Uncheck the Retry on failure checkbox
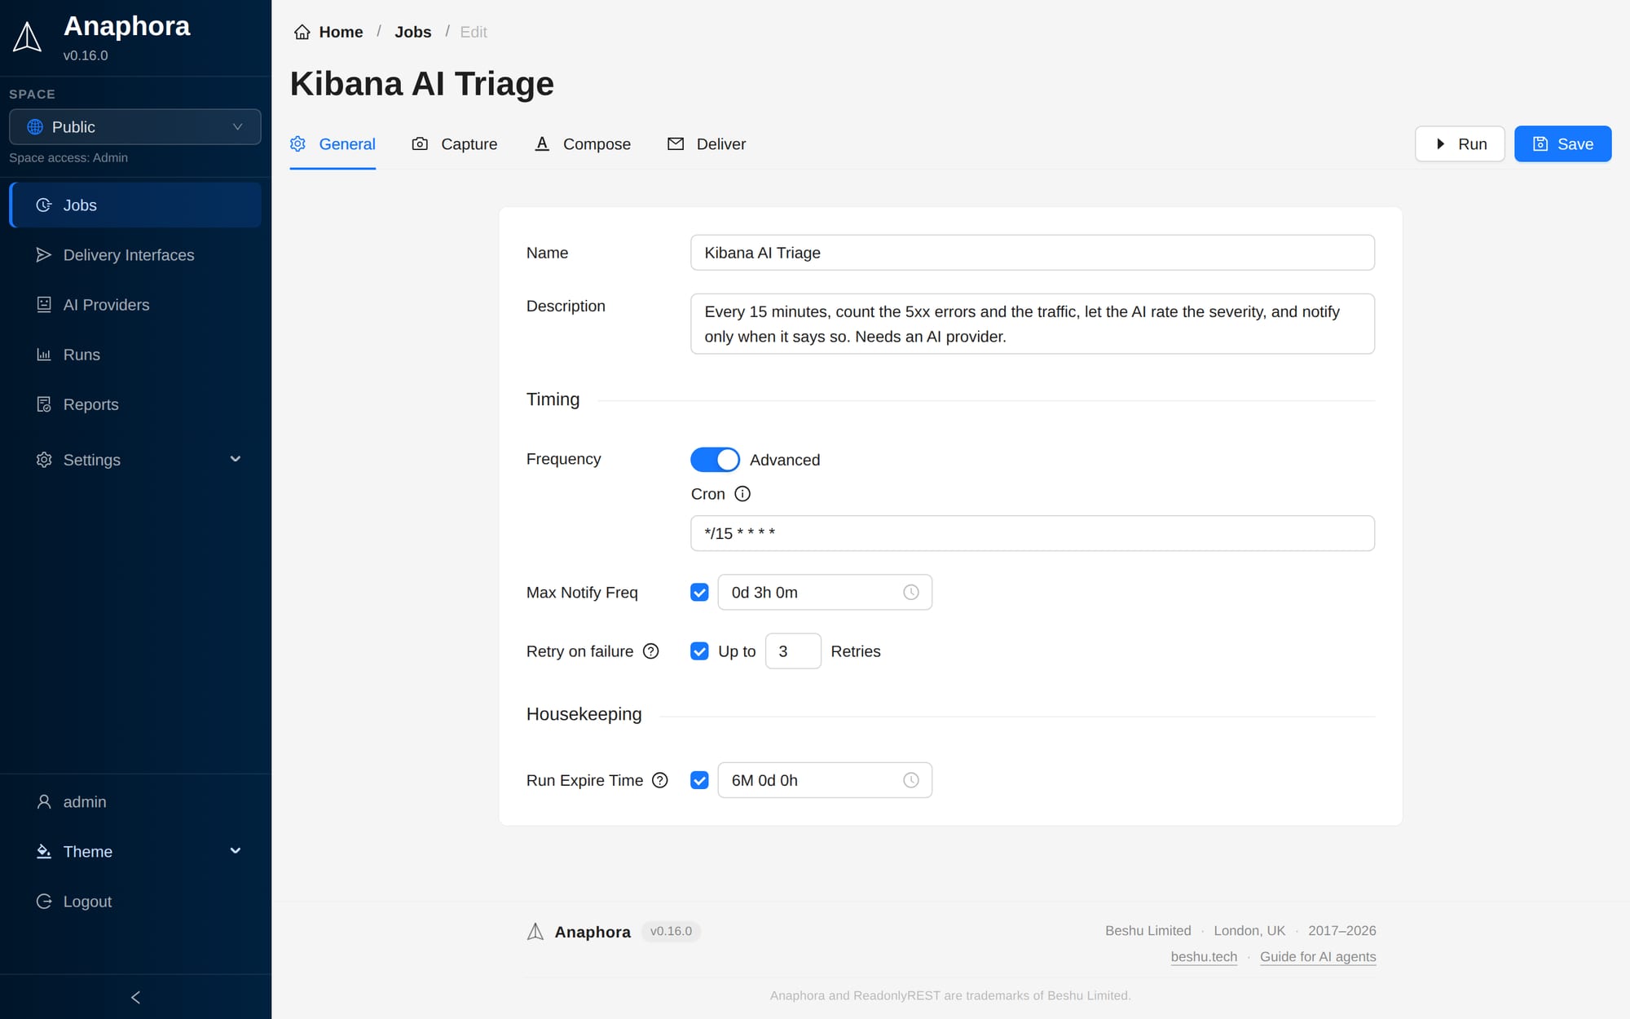 pos(699,651)
